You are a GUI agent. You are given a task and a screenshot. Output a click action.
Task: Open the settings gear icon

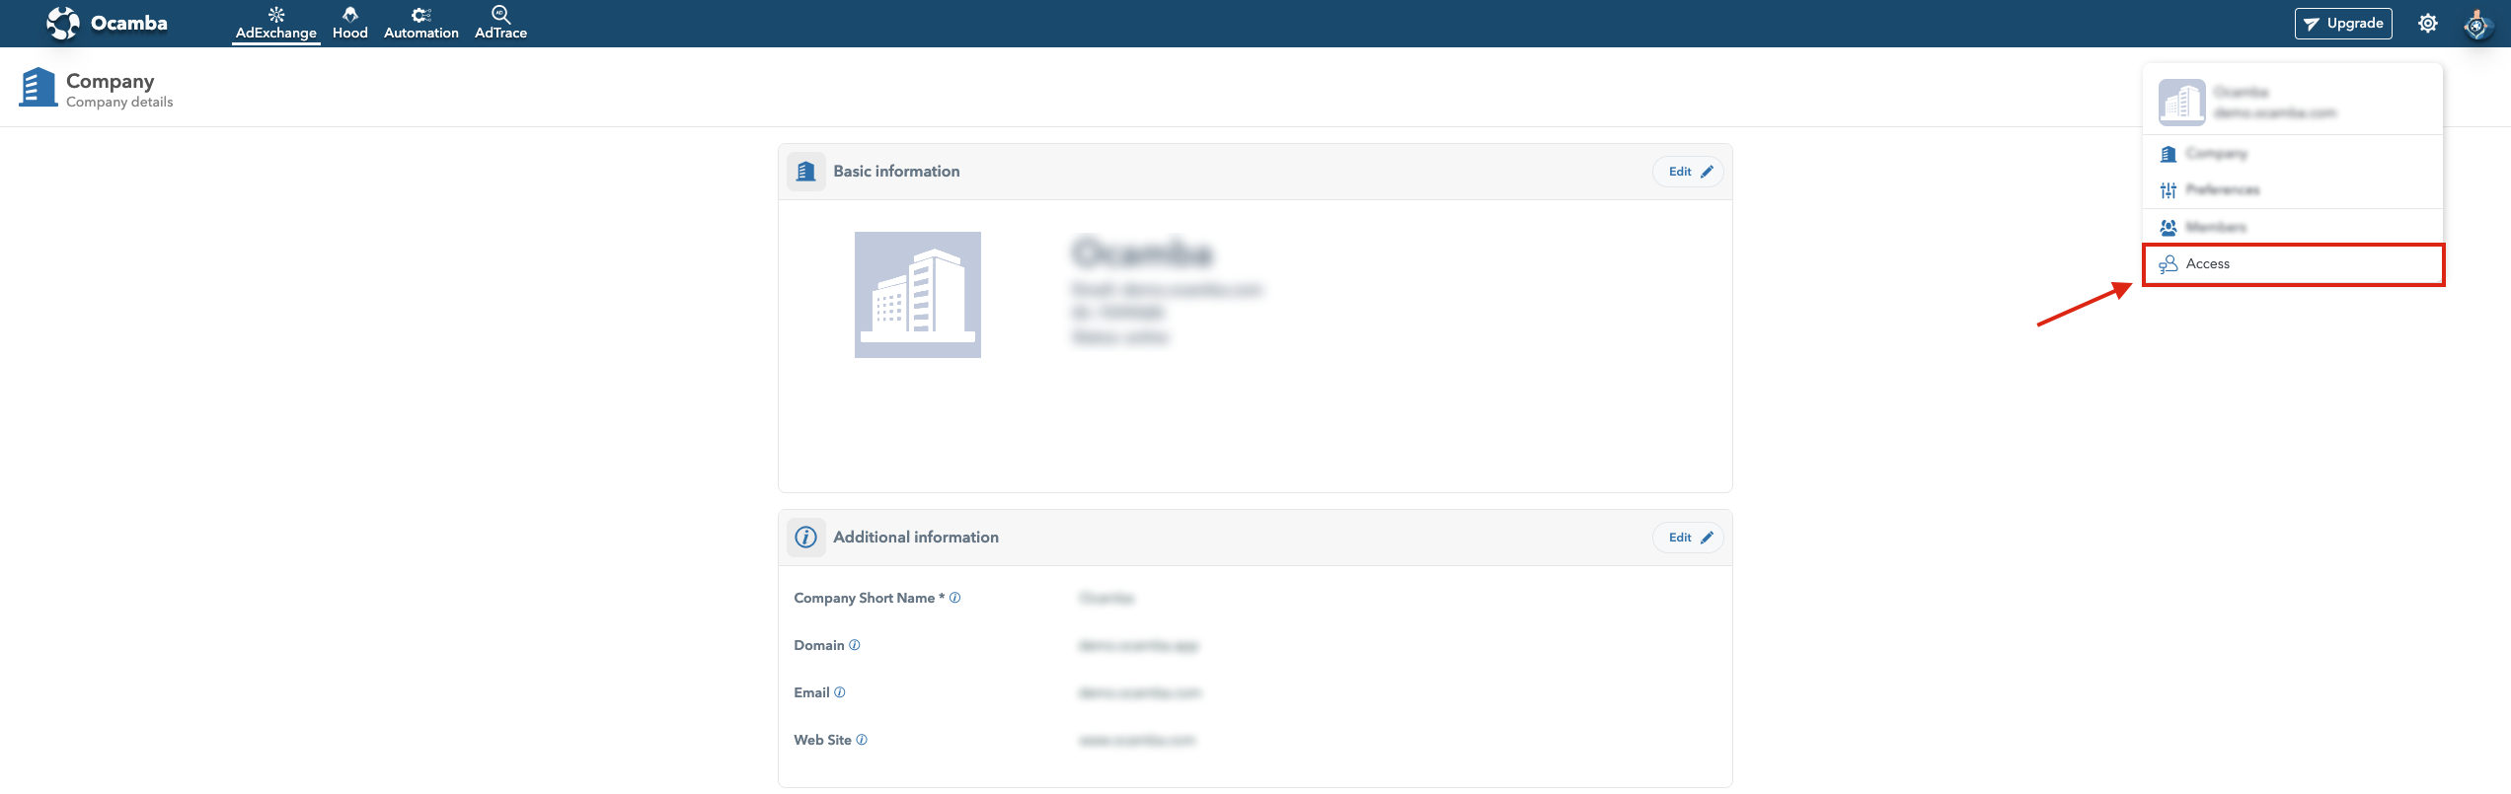[2427, 23]
